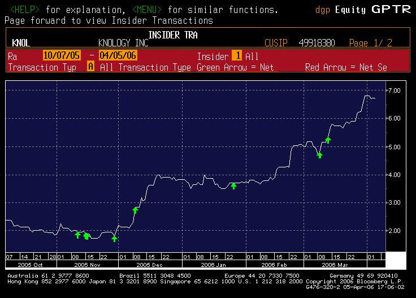Screen dimensions: 416x298
Task: Click the 2006 Feb month label
Action: (274, 265)
